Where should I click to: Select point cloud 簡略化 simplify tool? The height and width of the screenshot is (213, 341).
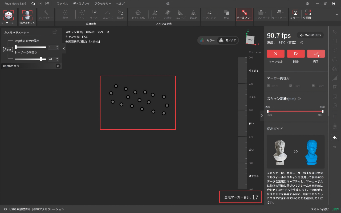(120, 15)
